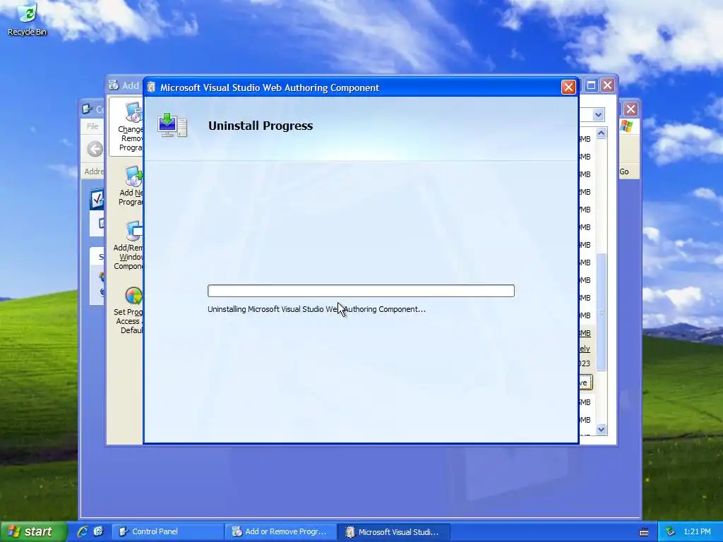Click the 1:21 PM taskbar clock
This screenshot has width=723, height=542.
pos(697,531)
